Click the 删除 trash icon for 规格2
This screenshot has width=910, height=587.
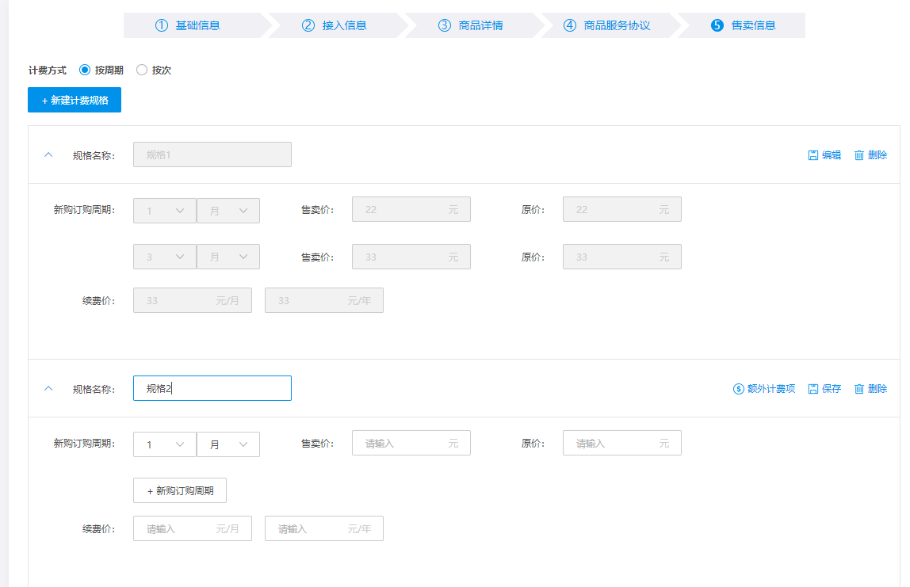859,389
